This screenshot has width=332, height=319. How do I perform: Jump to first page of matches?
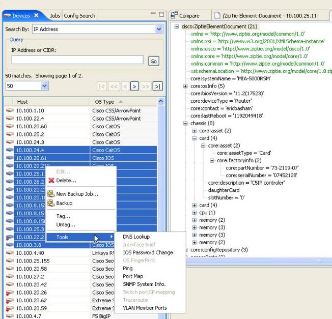(102, 86)
